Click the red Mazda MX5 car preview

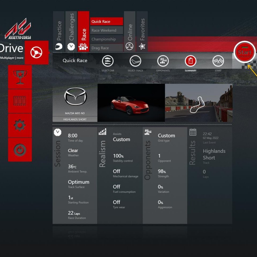[x=131, y=103]
